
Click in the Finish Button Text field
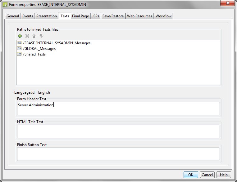point(118,154)
